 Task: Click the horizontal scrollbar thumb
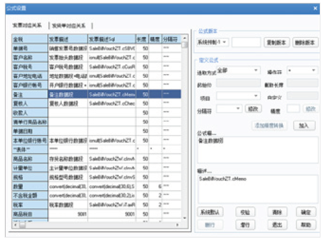click(x=22, y=225)
